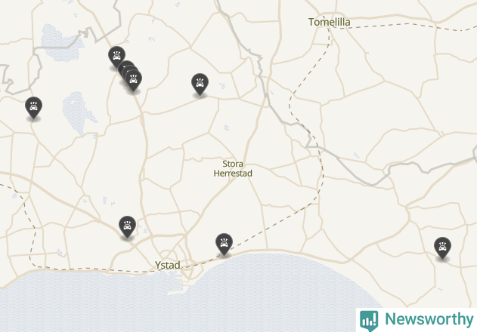Open the coastal car marker east of Ystad

tap(224, 244)
